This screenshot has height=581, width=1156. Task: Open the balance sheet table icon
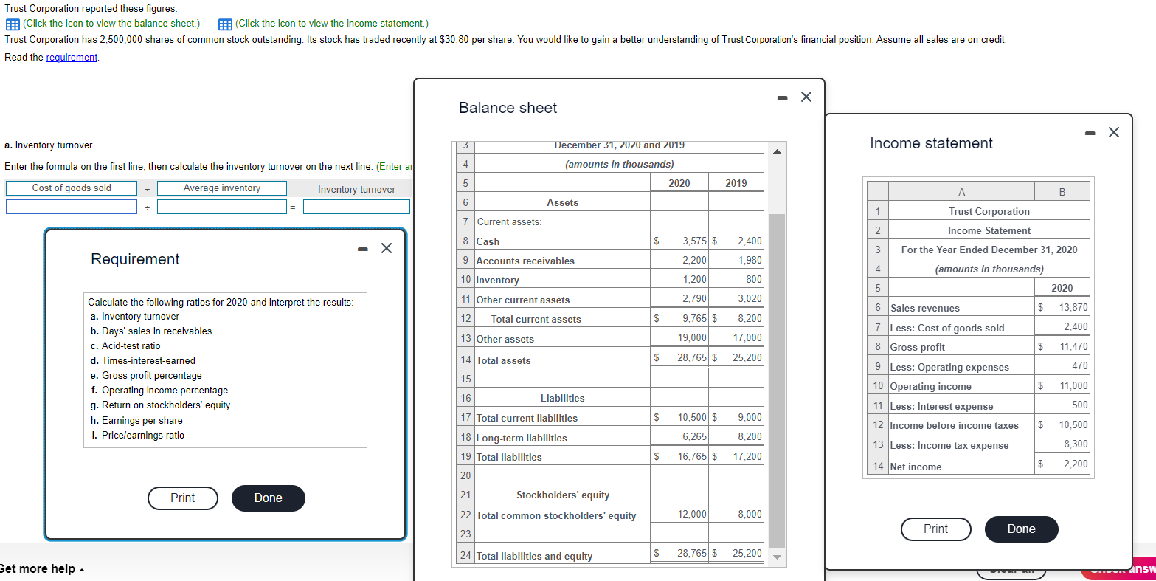coord(13,24)
